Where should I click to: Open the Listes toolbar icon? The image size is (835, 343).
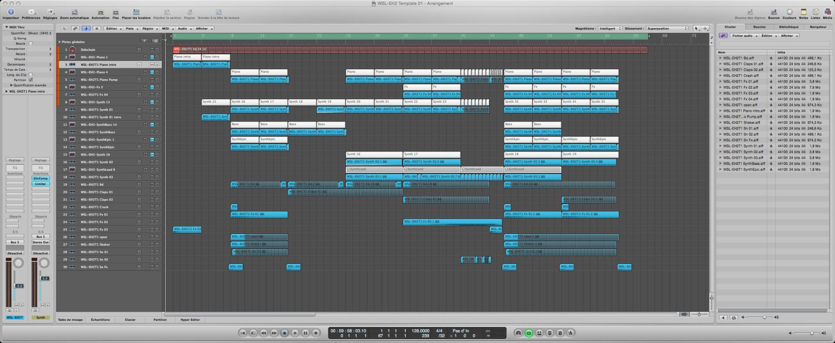point(815,12)
